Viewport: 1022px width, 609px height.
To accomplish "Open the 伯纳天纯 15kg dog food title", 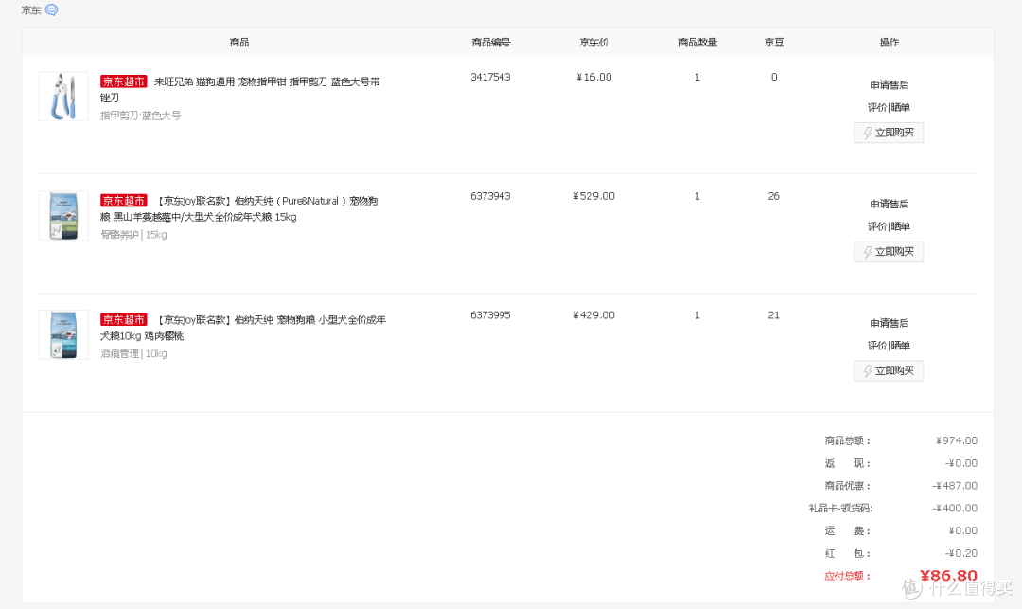I will coord(238,208).
